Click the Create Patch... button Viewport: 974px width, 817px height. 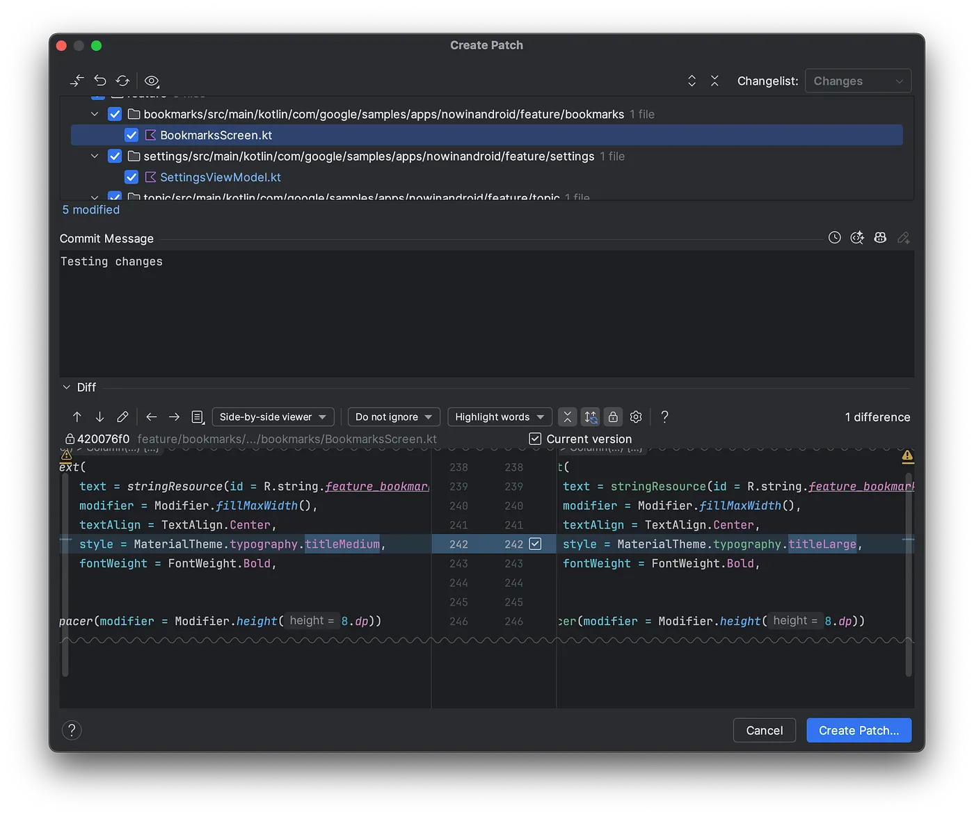859,730
